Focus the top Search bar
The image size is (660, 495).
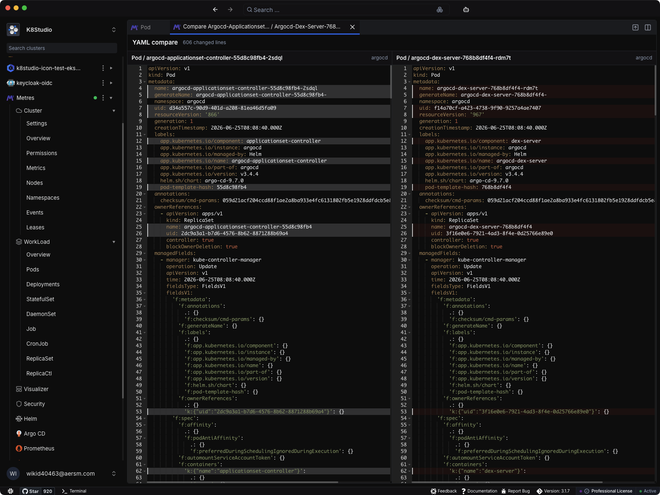tap(346, 9)
